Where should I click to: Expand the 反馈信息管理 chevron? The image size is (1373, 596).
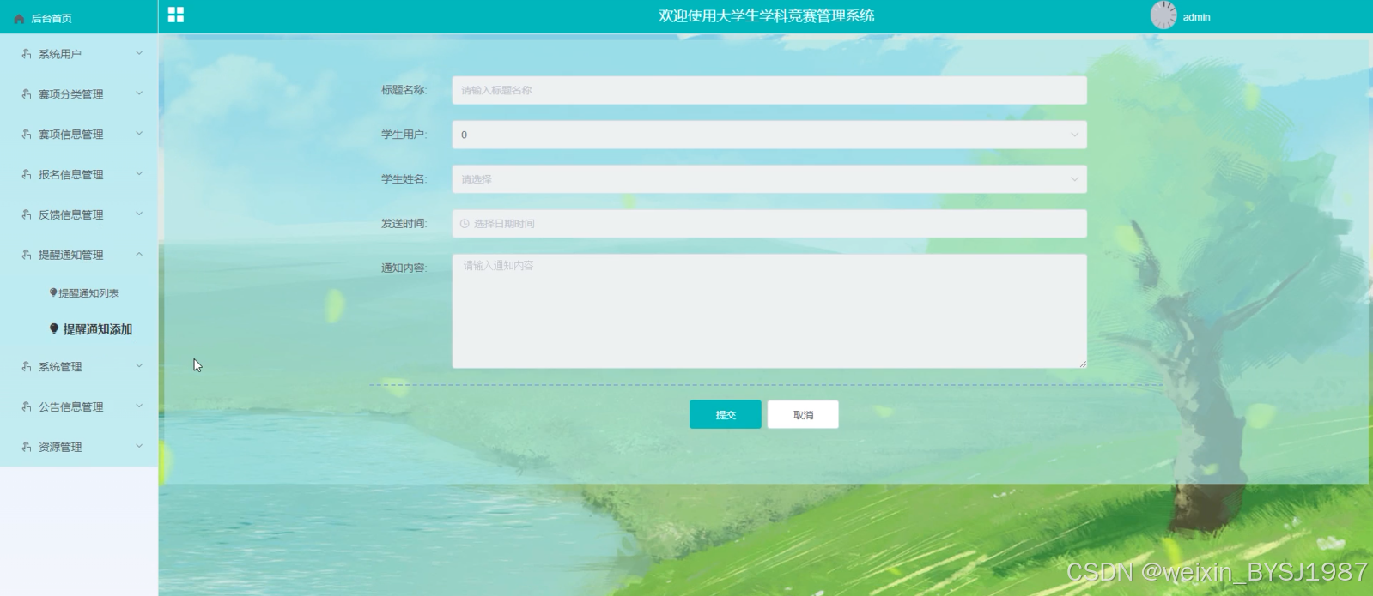(x=139, y=214)
